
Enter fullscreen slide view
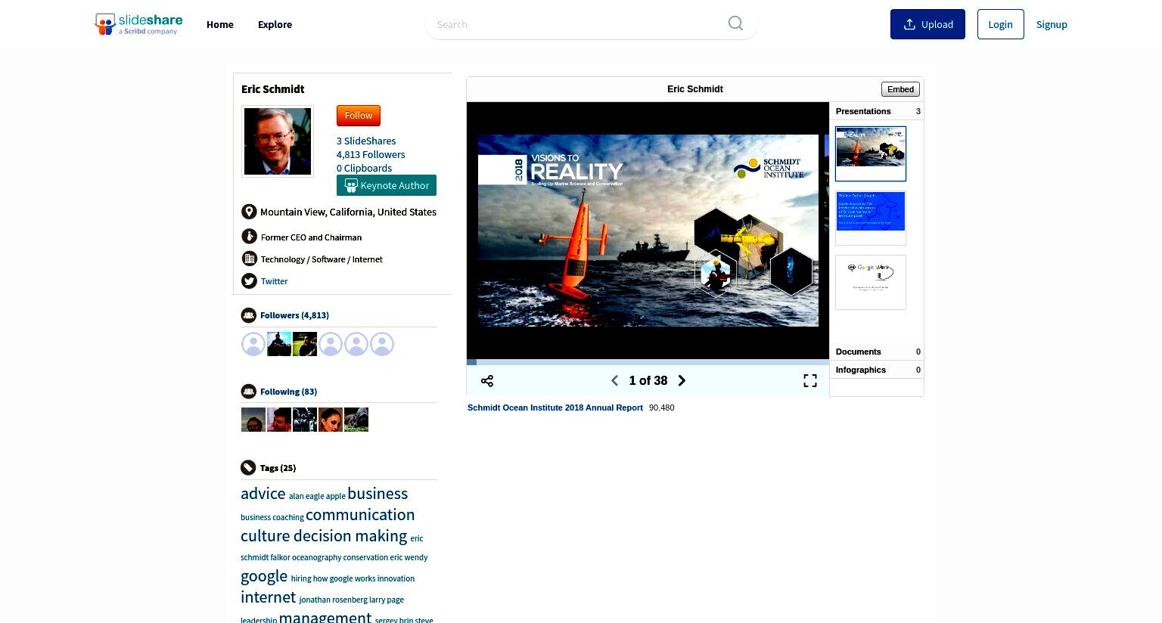(x=810, y=380)
